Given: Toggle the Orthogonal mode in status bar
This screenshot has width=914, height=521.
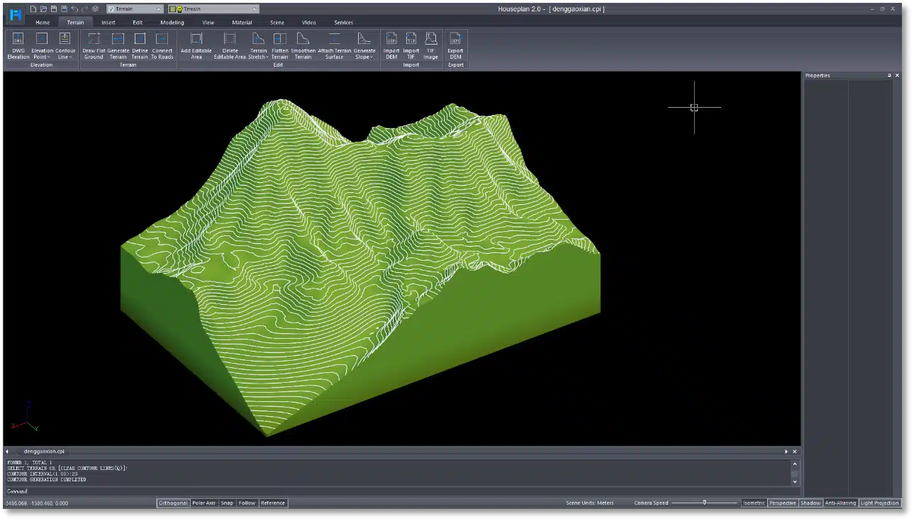Looking at the screenshot, I should (173, 503).
